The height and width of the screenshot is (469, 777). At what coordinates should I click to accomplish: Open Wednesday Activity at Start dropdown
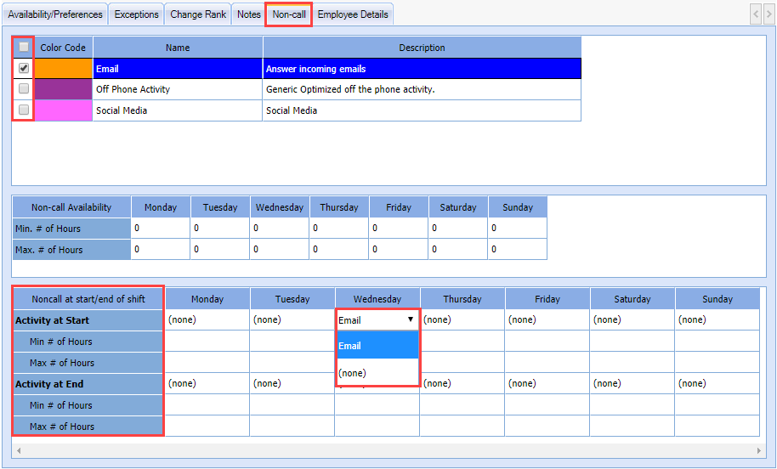point(411,320)
